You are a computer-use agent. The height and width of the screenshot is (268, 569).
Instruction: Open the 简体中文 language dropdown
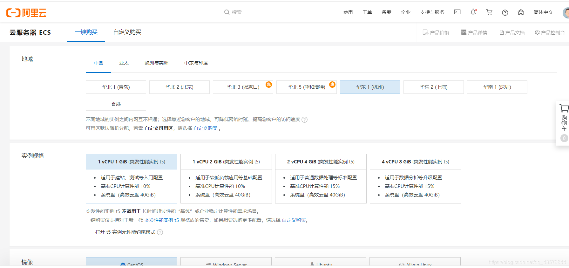click(x=543, y=12)
